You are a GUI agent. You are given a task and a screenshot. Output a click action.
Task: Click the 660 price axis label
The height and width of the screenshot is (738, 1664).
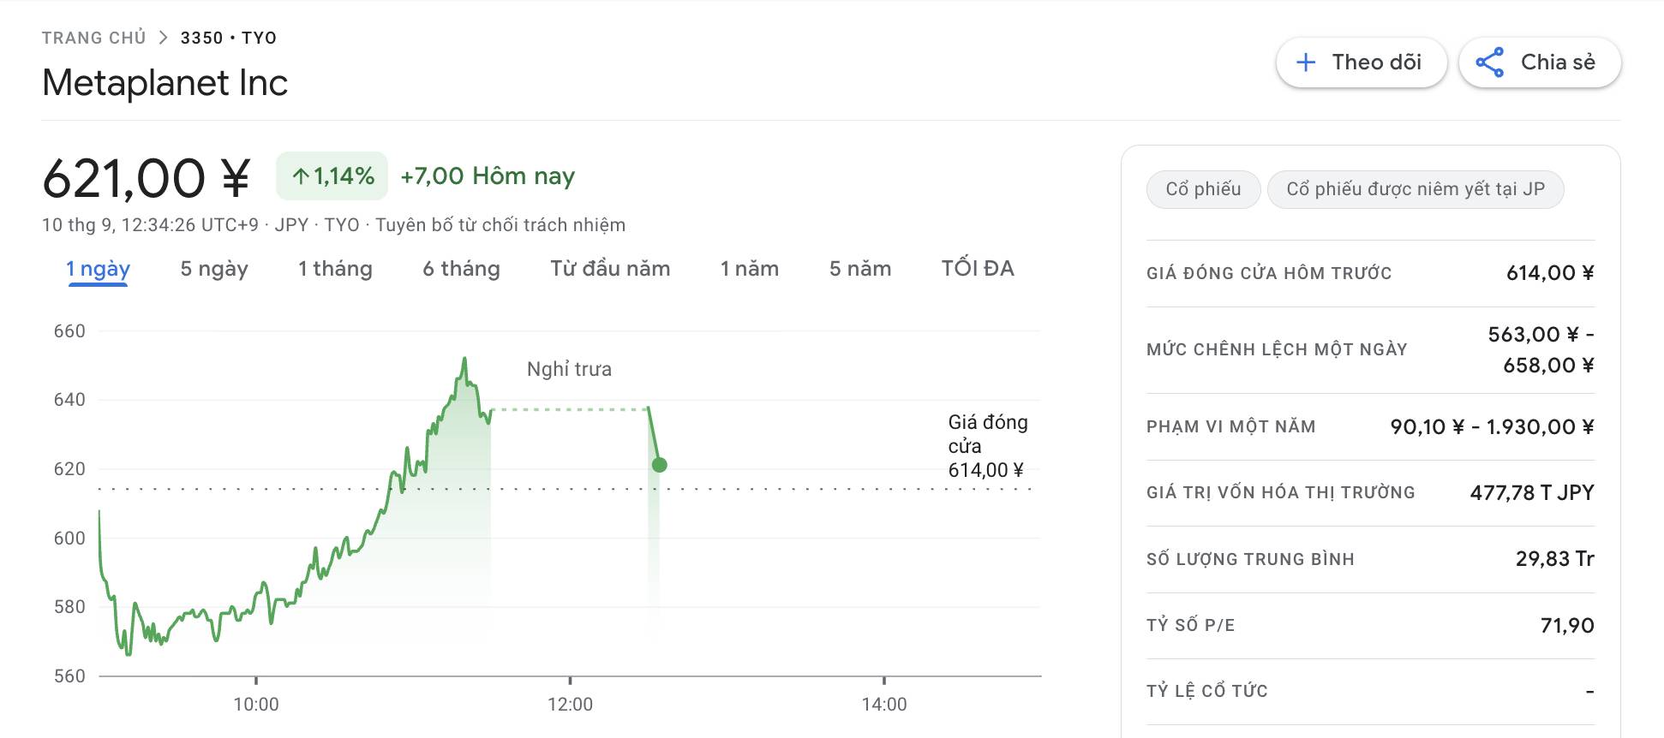69,331
